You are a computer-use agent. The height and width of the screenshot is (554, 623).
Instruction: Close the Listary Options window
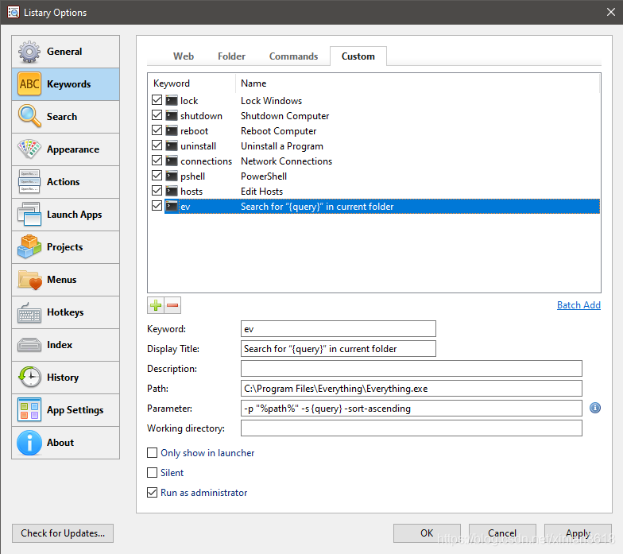610,13
